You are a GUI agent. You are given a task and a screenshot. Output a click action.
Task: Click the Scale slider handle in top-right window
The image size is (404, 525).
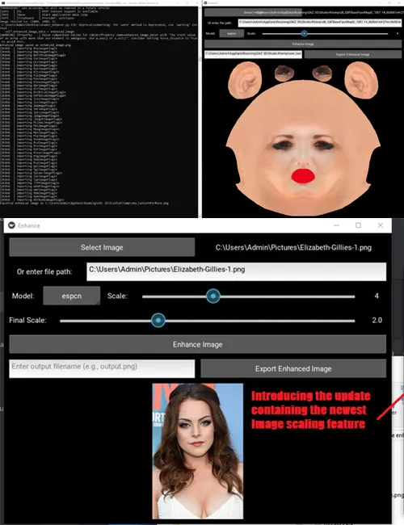(x=304, y=33)
